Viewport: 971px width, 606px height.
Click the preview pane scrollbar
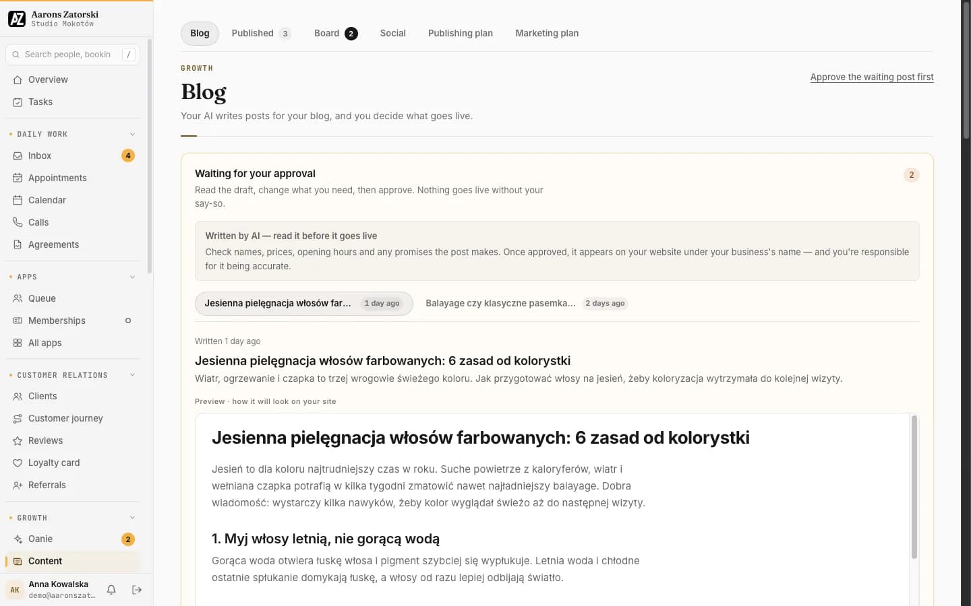(x=914, y=487)
